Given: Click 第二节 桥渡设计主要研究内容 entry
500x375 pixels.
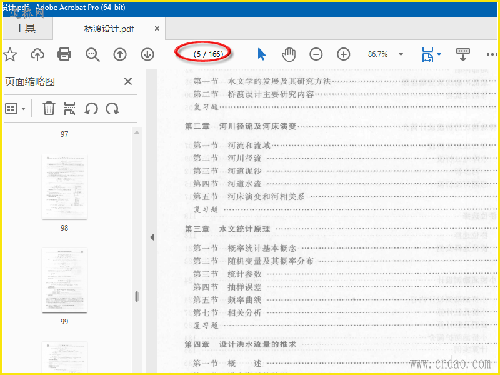Looking at the screenshot, I should pos(254,94).
